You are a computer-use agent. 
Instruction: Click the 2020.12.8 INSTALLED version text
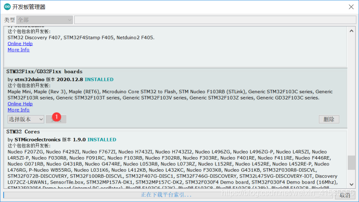pos(85,80)
